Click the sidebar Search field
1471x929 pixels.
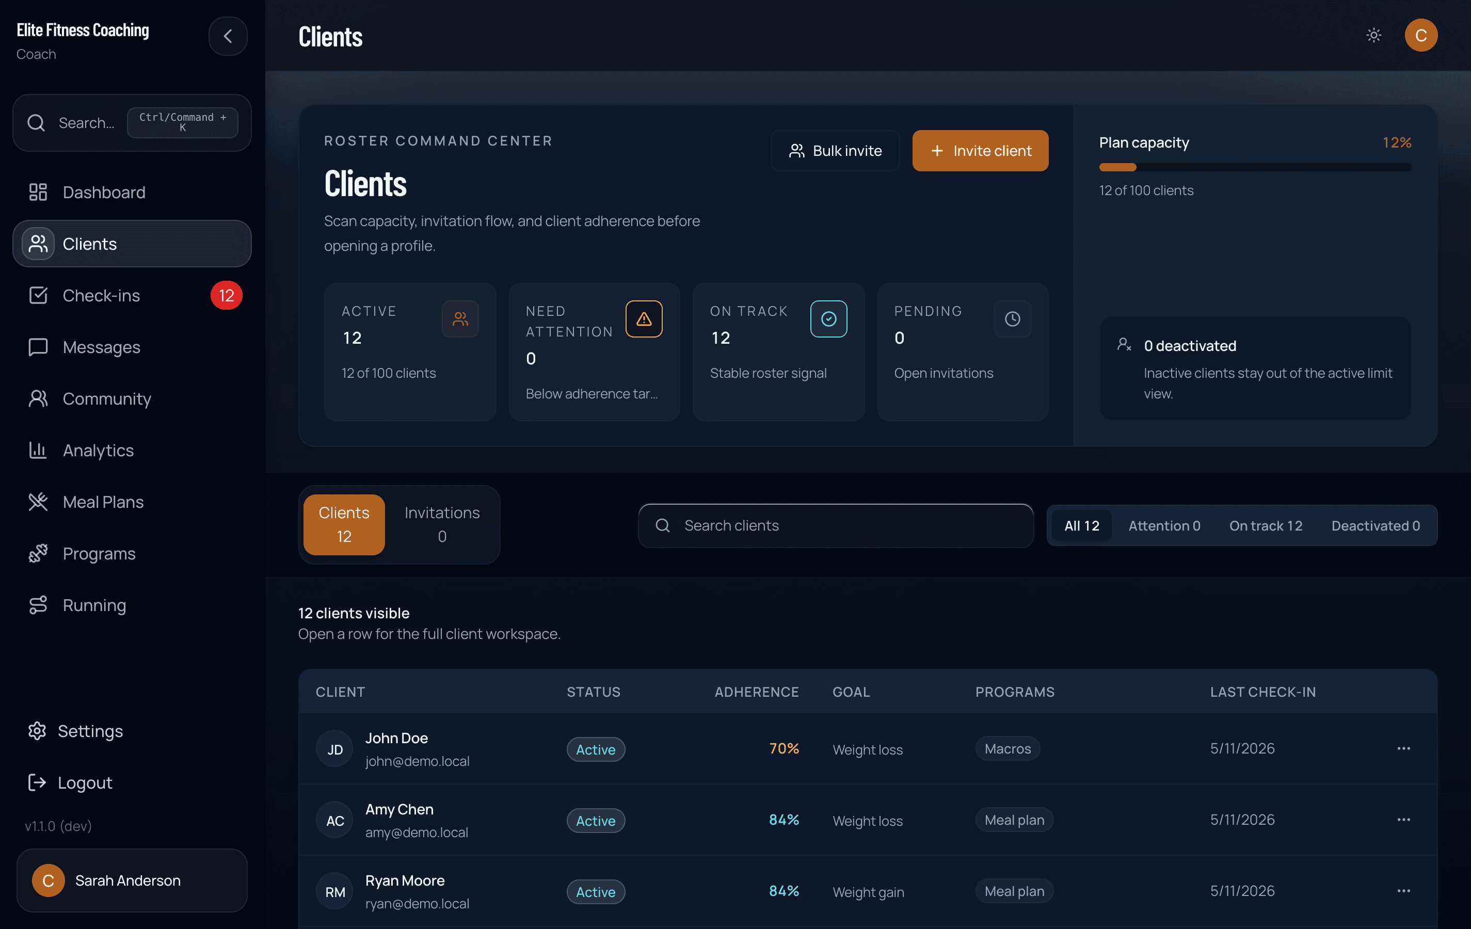coord(132,123)
